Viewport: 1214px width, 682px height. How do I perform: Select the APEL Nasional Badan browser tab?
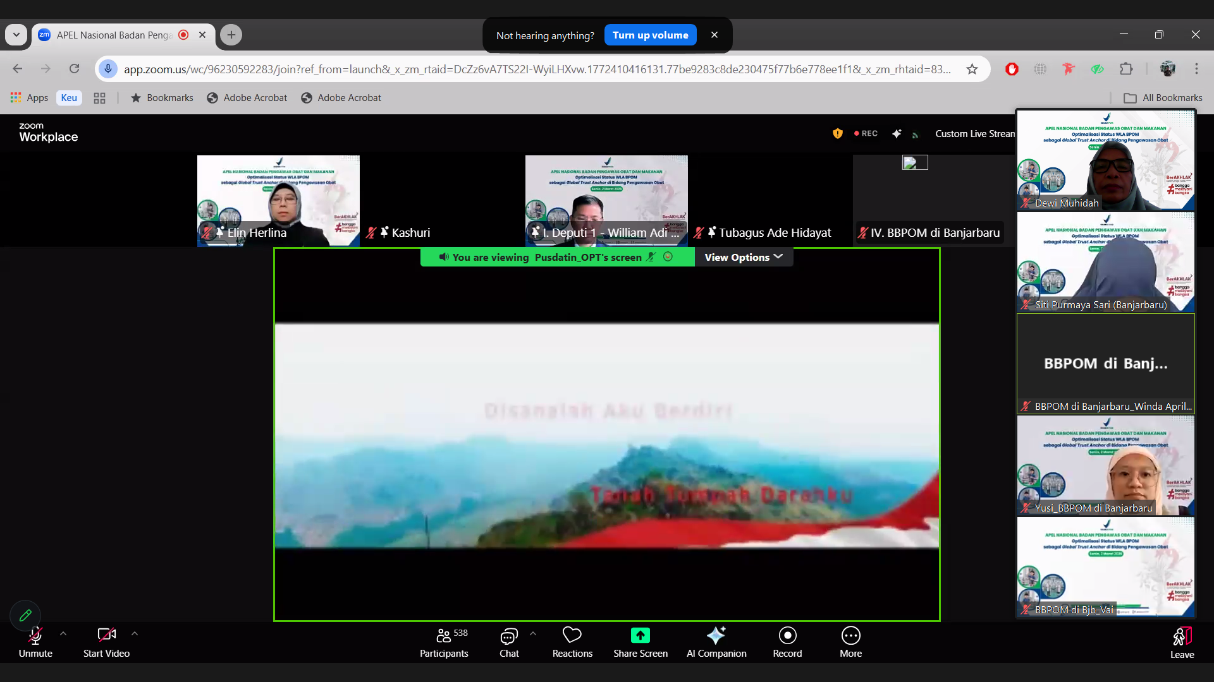pyautogui.click(x=114, y=35)
